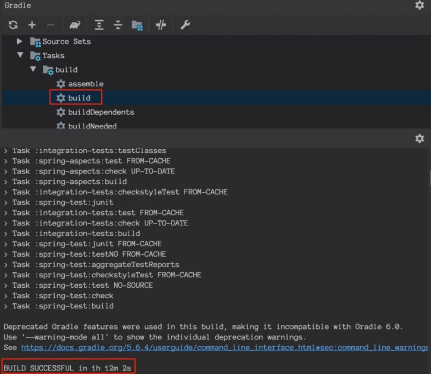Click the folder grid icon in Gradle toolbar
The image size is (431, 374).
coord(137,25)
